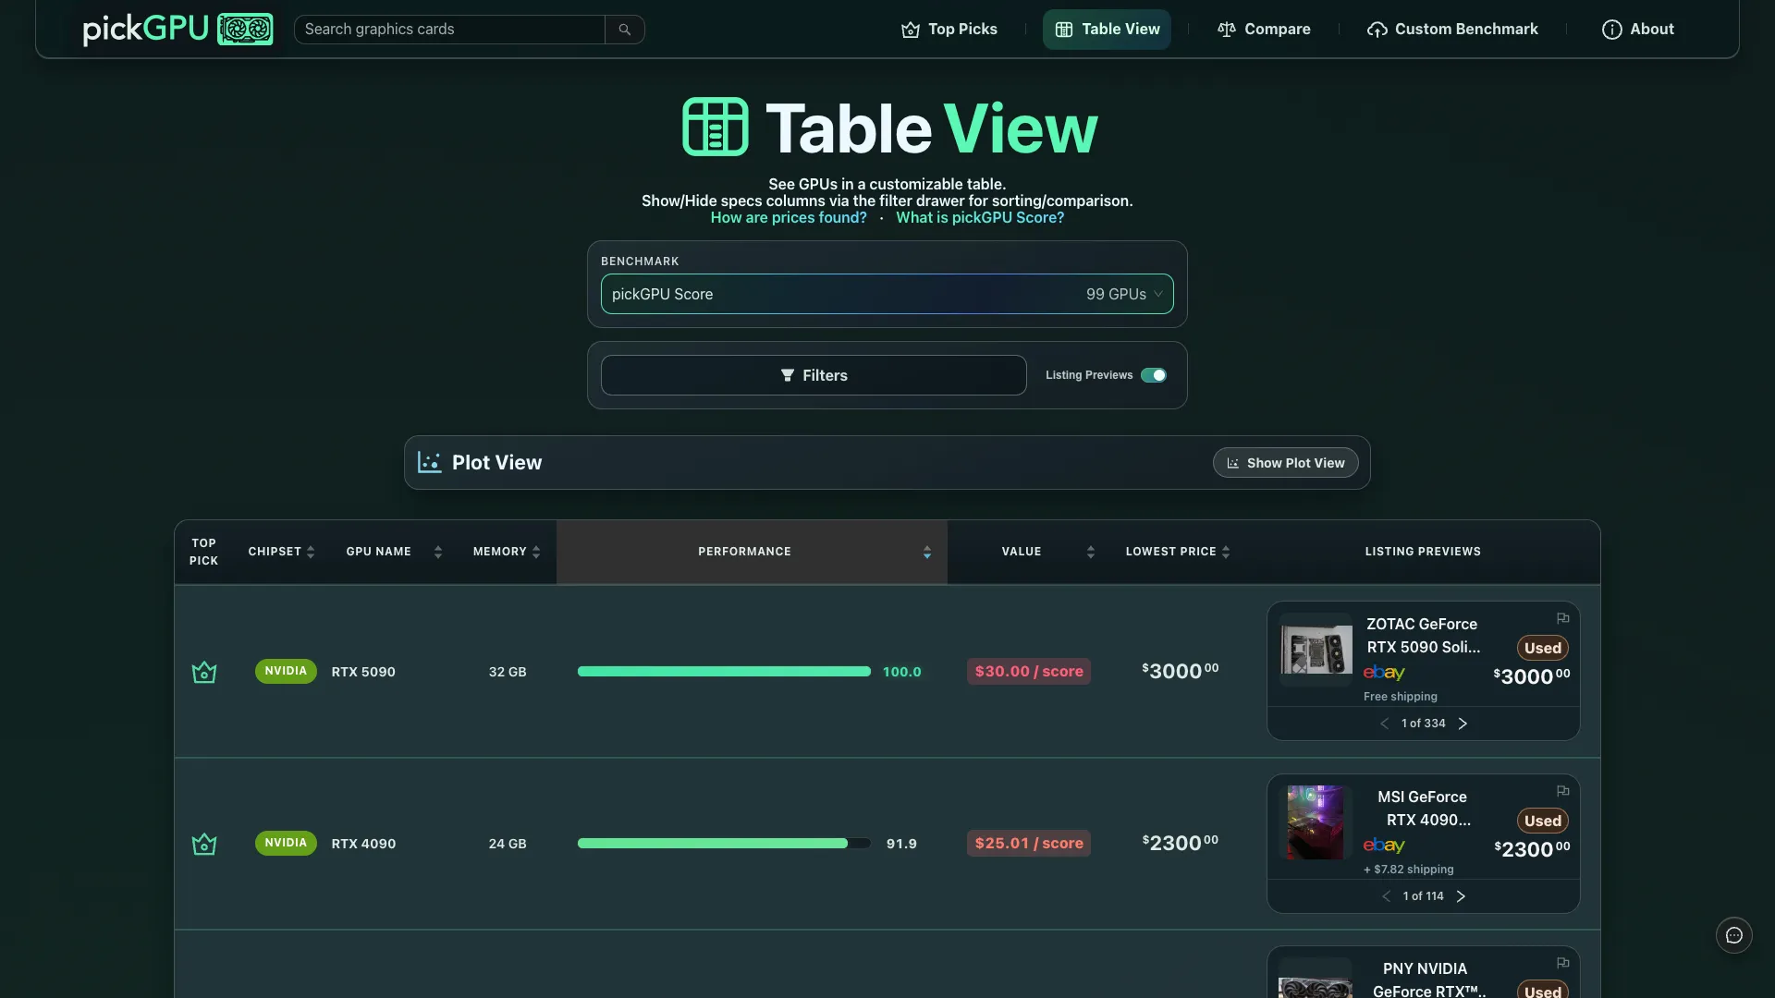
Task: Click the large Table View heading icon
Action: (715, 127)
